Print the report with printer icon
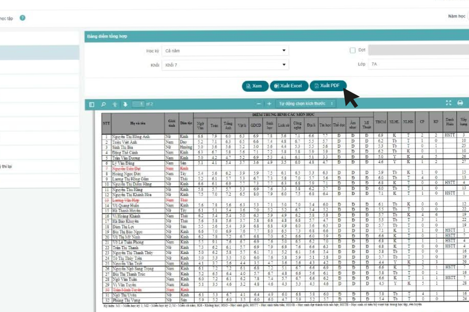469x312 pixels. click(x=460, y=103)
